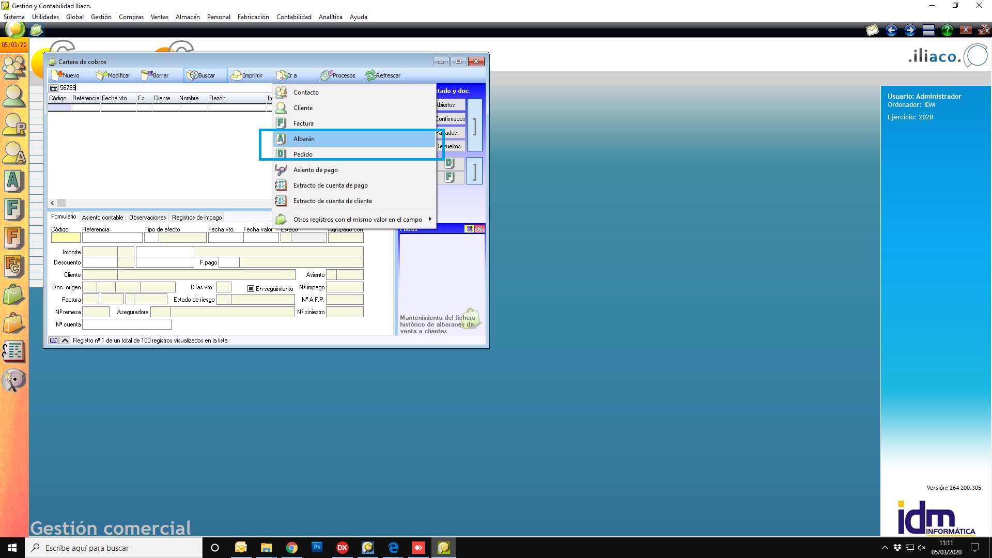The height and width of the screenshot is (558, 992).
Task: Click the green help question mark icon
Action: click(947, 30)
